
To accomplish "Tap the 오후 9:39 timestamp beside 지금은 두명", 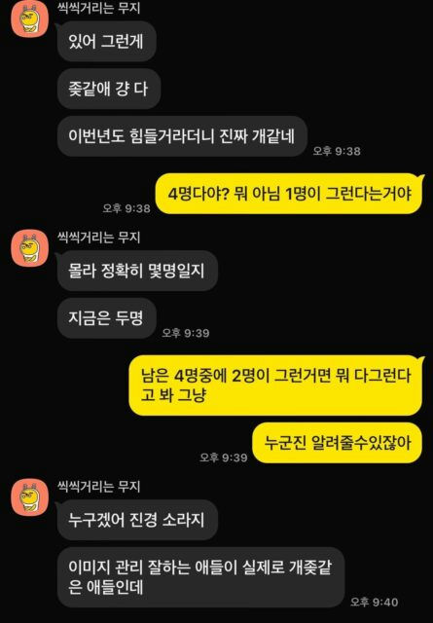I will pos(186,333).
